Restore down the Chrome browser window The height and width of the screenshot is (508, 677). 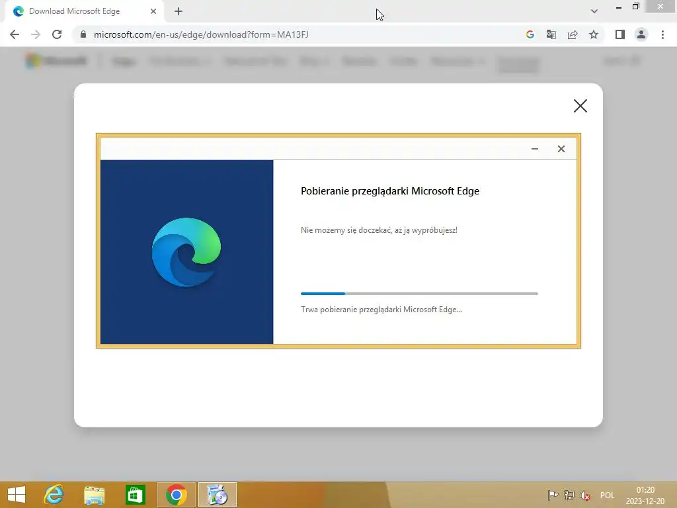pyautogui.click(x=635, y=7)
